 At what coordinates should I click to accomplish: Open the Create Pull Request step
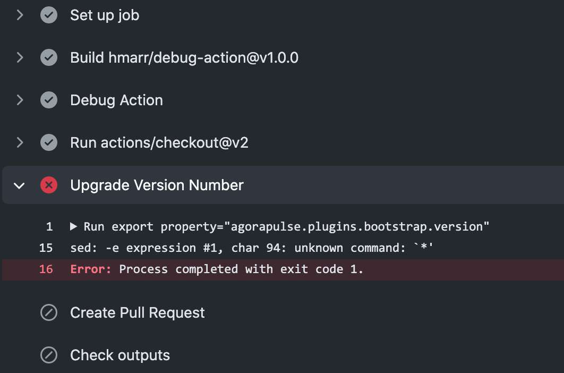point(137,312)
